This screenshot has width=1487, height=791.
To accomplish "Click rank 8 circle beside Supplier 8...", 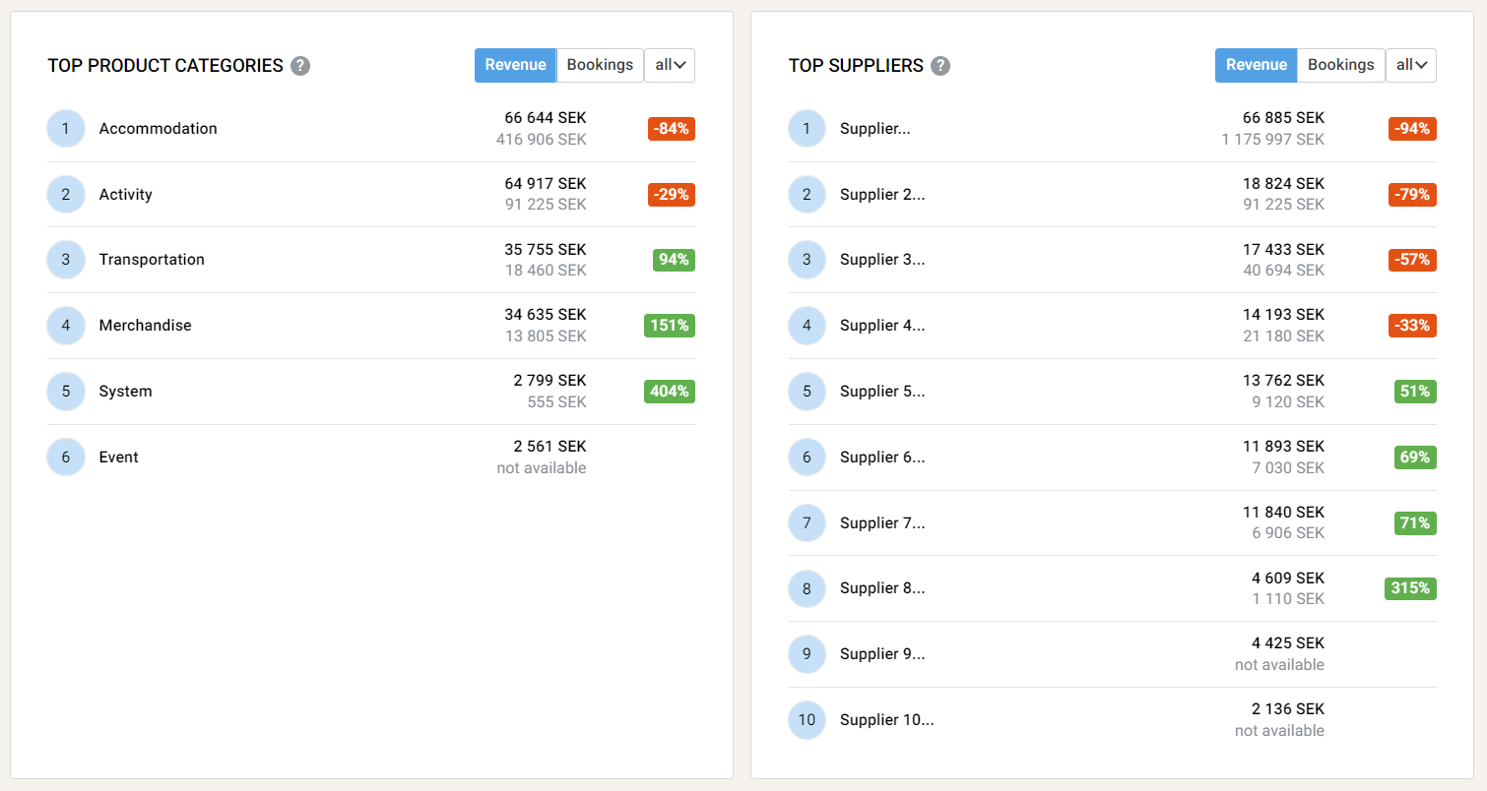I will coord(807,588).
